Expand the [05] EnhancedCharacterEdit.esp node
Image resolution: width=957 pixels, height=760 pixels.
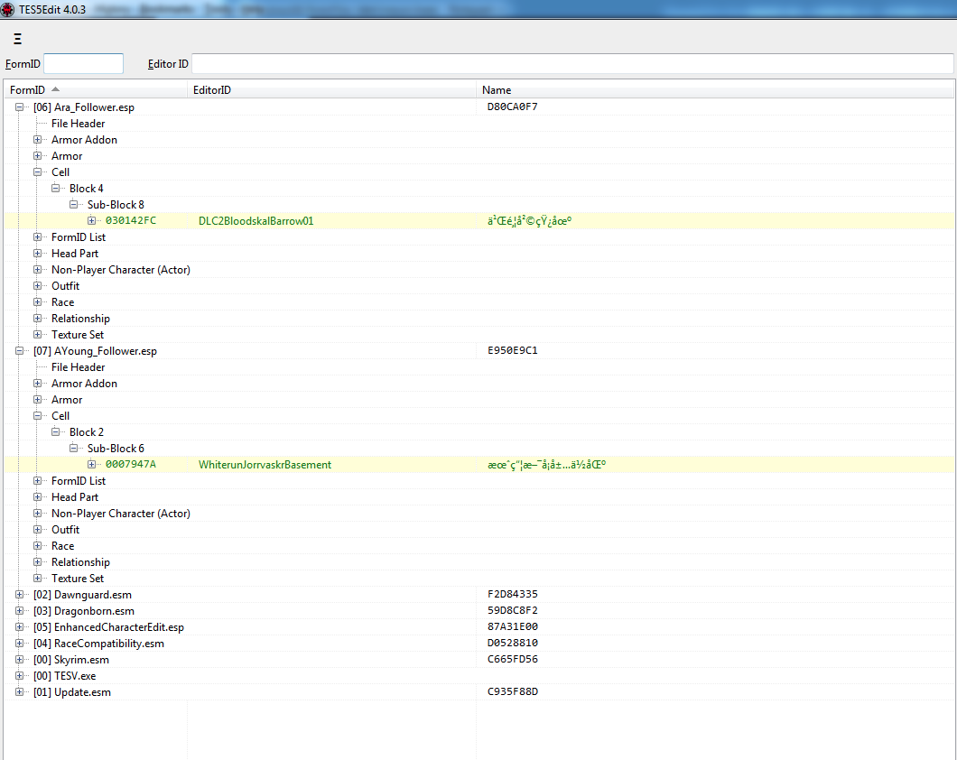[x=20, y=627]
